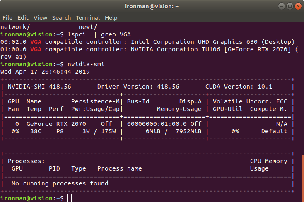
Task: Click the cursor block at the last prompt
Action: tap(70, 198)
